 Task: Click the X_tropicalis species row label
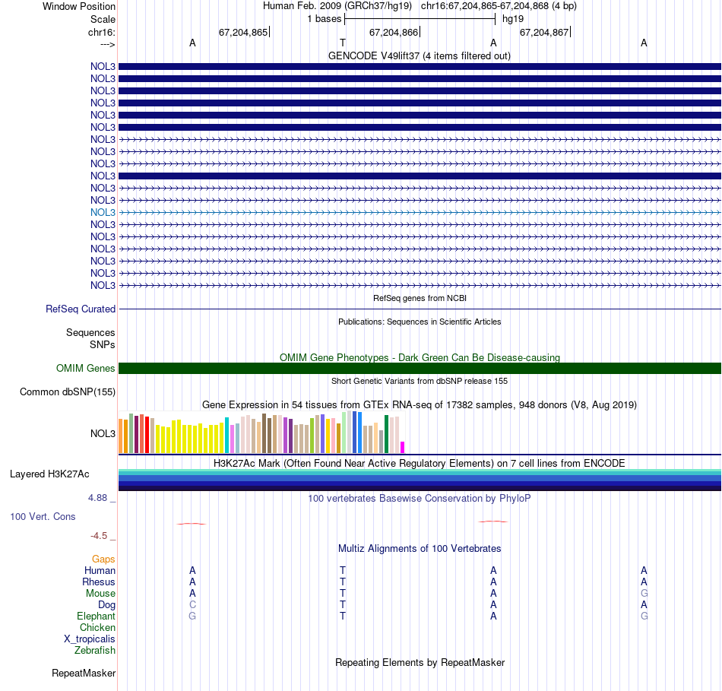click(90, 639)
